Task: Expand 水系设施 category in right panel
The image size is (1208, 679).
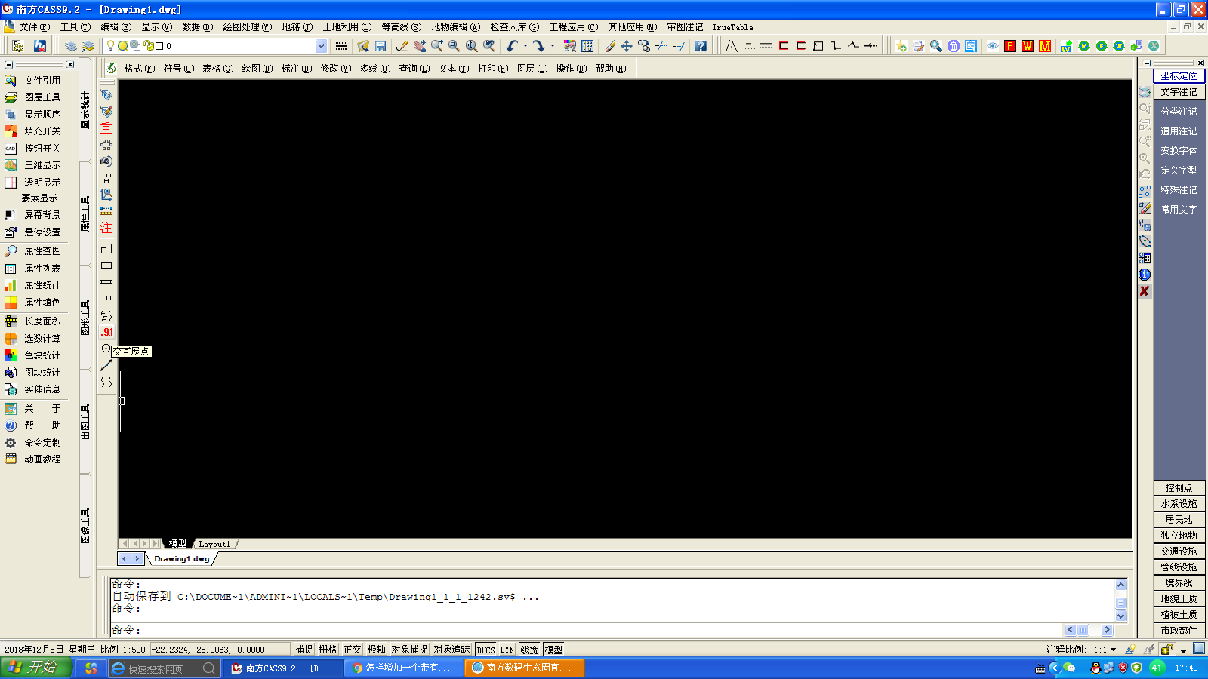Action: [1179, 504]
